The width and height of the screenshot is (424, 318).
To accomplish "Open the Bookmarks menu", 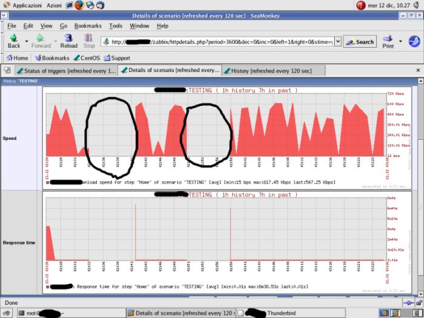I will pyautogui.click(x=88, y=26).
